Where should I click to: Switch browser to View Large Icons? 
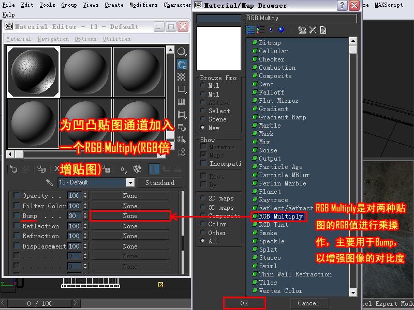click(x=282, y=30)
